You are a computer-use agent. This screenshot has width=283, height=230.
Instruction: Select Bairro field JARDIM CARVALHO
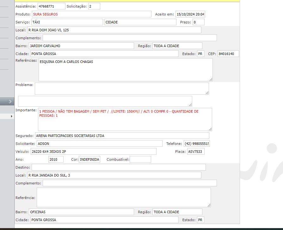(x=81, y=46)
